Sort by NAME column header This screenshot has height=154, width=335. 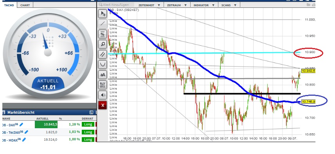(x=6, y=118)
